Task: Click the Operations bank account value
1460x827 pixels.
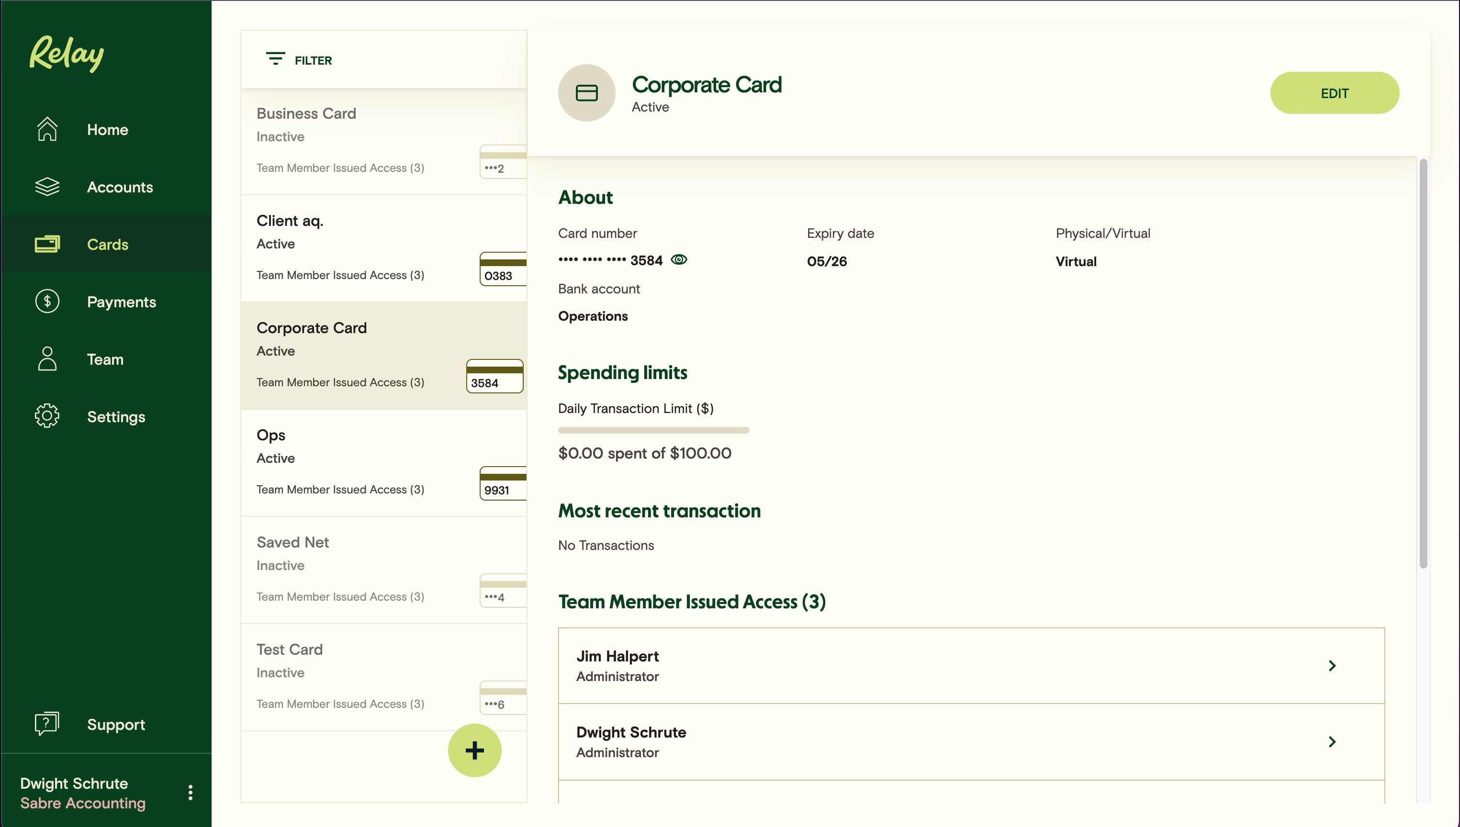Action: tap(593, 316)
